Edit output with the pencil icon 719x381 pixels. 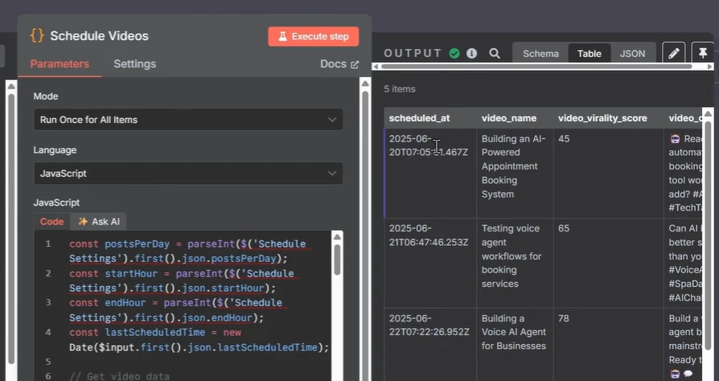(x=674, y=54)
